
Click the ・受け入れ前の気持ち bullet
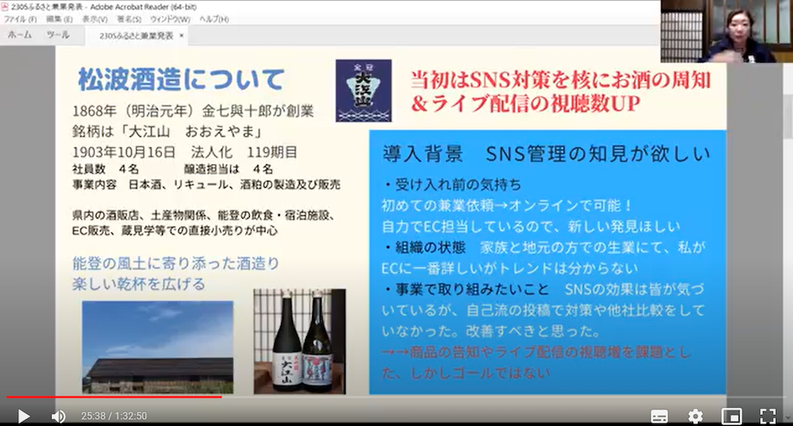(452, 185)
